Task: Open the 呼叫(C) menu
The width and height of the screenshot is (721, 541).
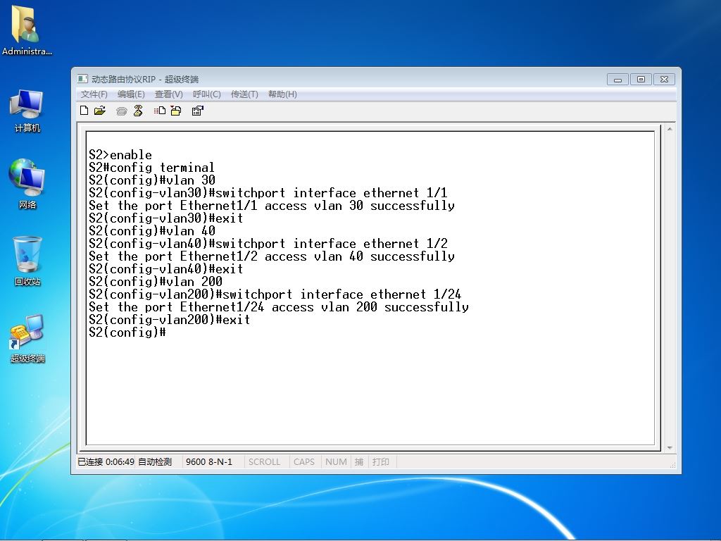Action: tap(206, 94)
